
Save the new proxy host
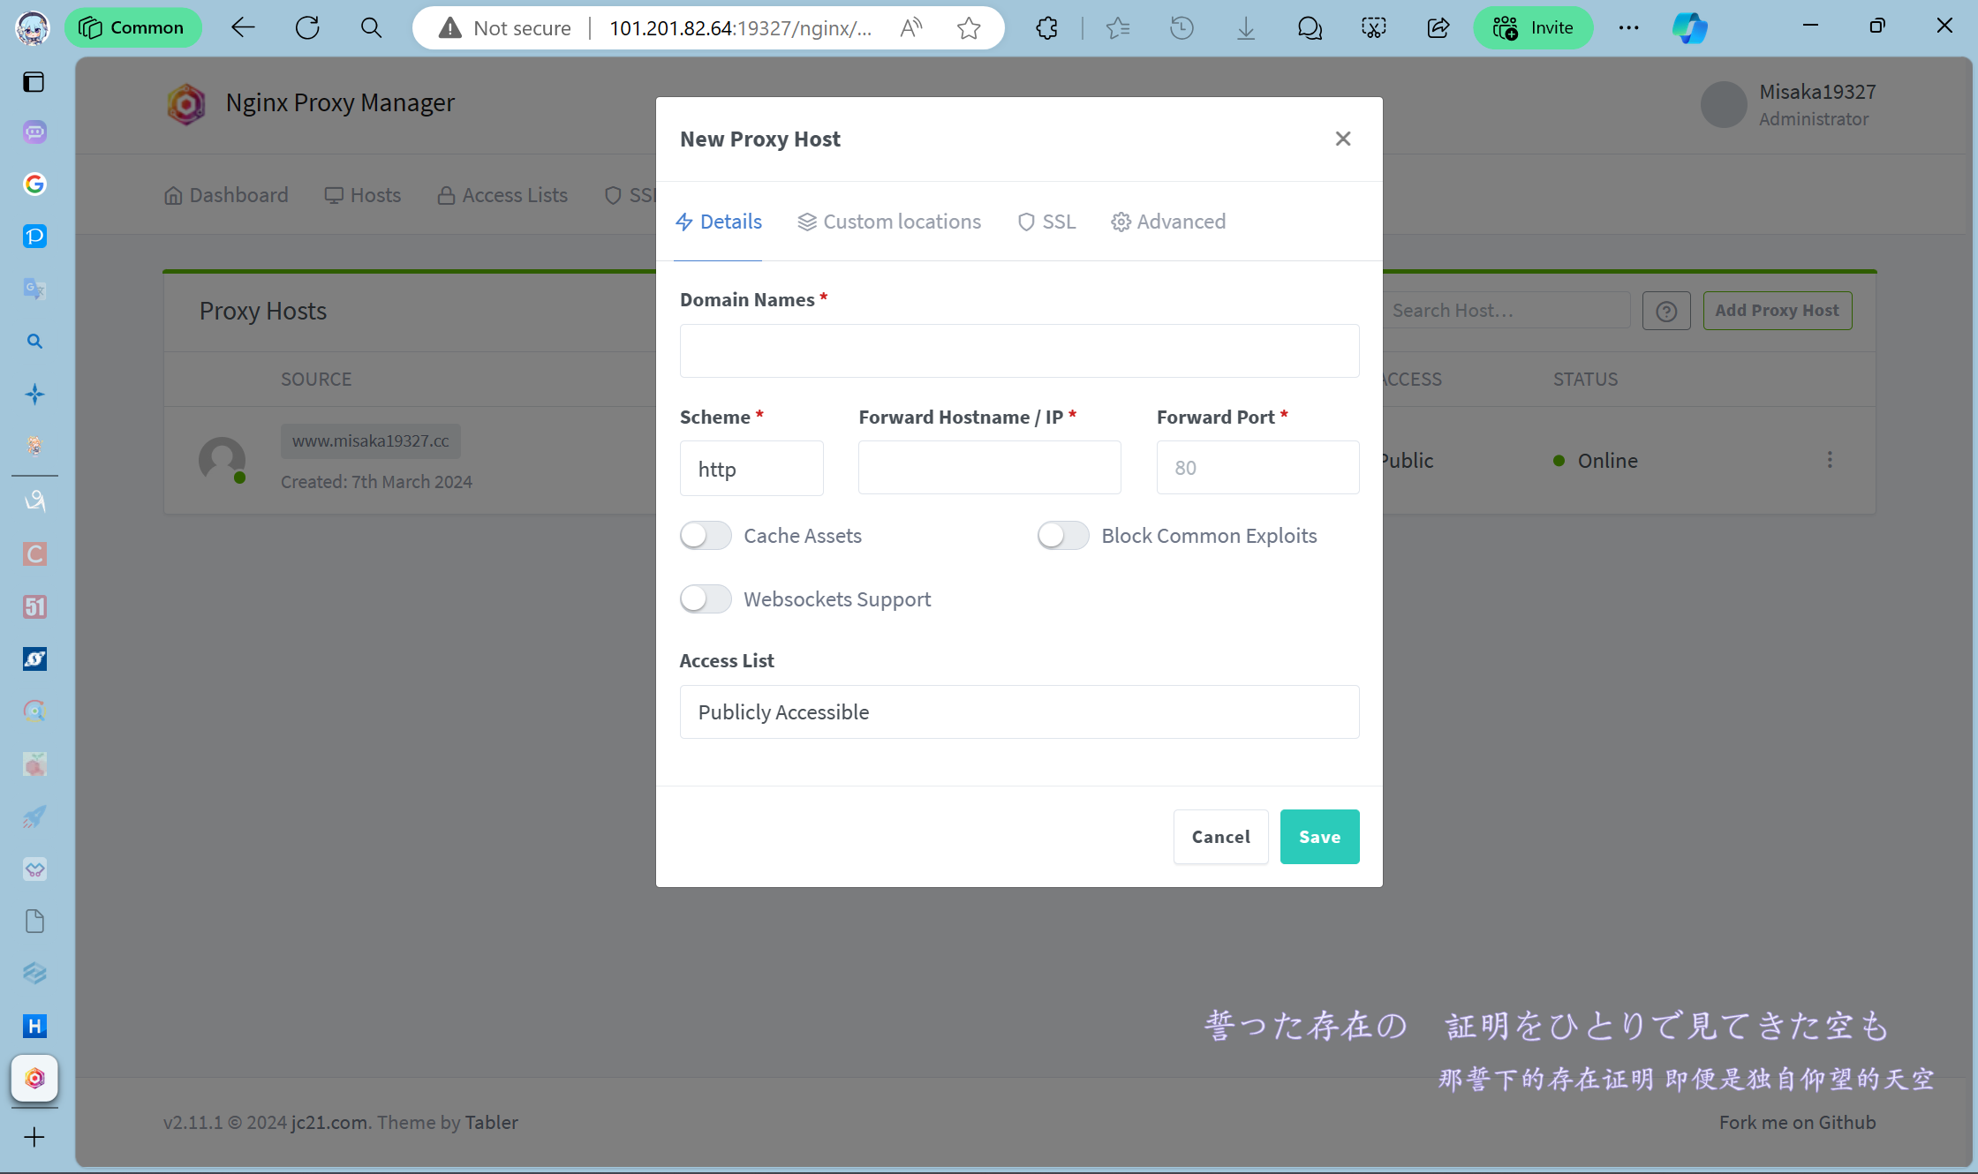[1319, 837]
